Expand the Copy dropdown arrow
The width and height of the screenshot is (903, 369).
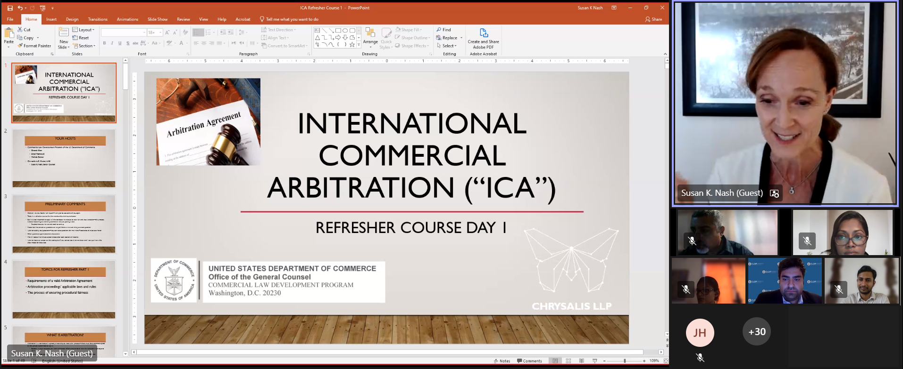point(38,38)
